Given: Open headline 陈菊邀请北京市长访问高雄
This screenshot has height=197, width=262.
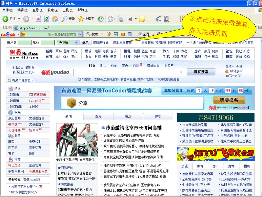Looking at the screenshot, I should pos(134,128).
